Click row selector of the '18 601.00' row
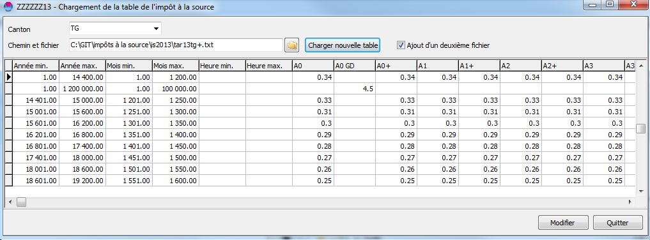This screenshot has width=650, height=240. coord(9,181)
